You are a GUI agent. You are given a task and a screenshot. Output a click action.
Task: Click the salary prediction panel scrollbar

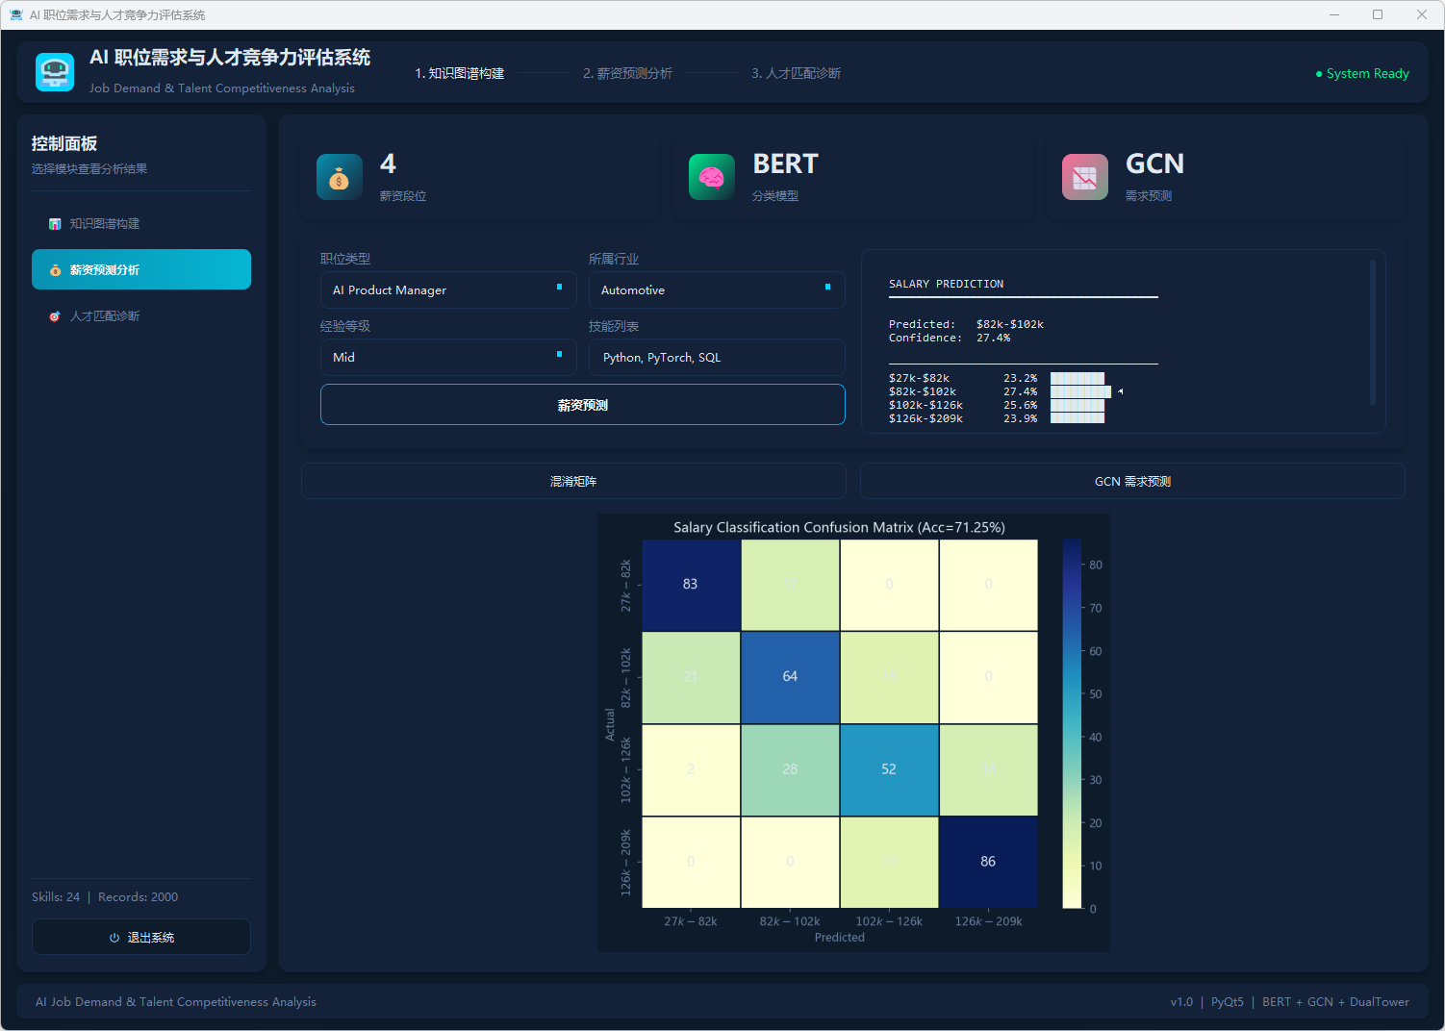(1372, 332)
